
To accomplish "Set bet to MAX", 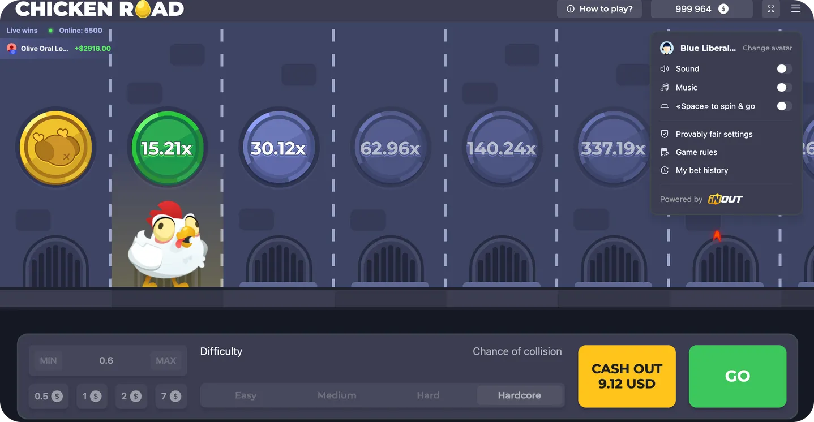I will point(166,360).
